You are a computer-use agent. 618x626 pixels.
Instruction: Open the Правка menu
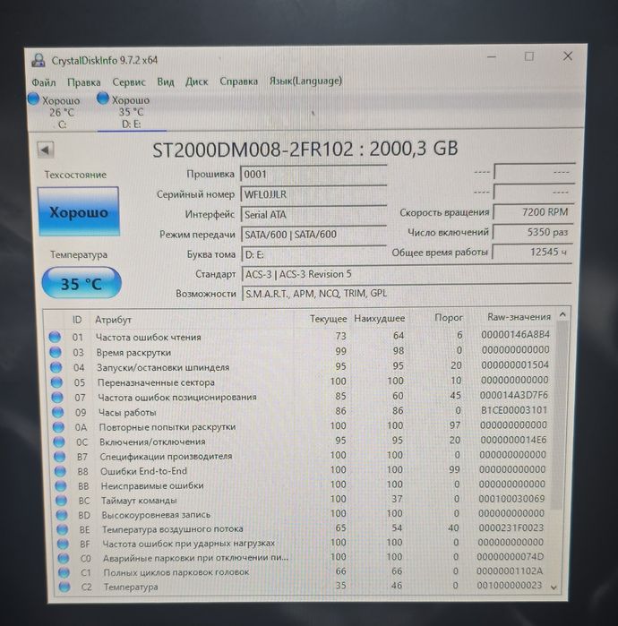click(x=84, y=82)
